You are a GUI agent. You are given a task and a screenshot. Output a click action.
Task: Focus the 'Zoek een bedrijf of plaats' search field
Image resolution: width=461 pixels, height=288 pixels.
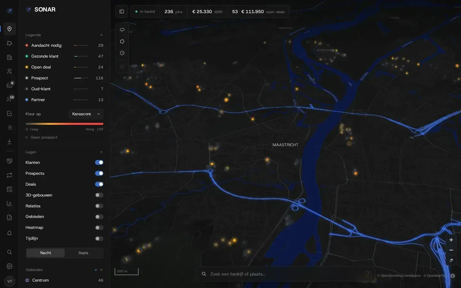coord(285,274)
